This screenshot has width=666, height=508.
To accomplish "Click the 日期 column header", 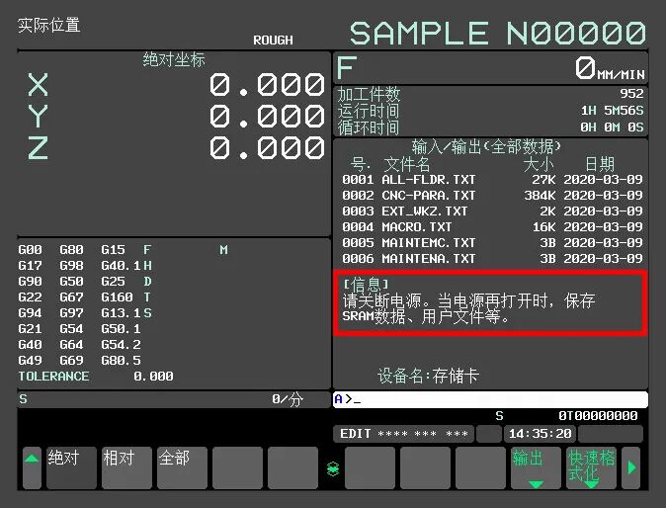I will (600, 164).
